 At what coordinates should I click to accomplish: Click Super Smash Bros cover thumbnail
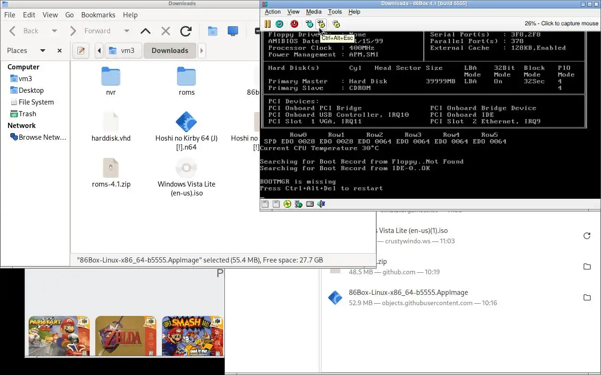click(193, 336)
